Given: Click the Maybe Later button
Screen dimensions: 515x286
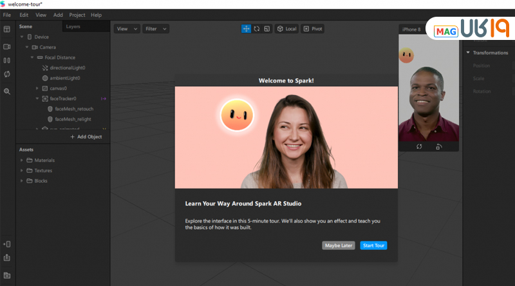Looking at the screenshot, I should click(339, 245).
